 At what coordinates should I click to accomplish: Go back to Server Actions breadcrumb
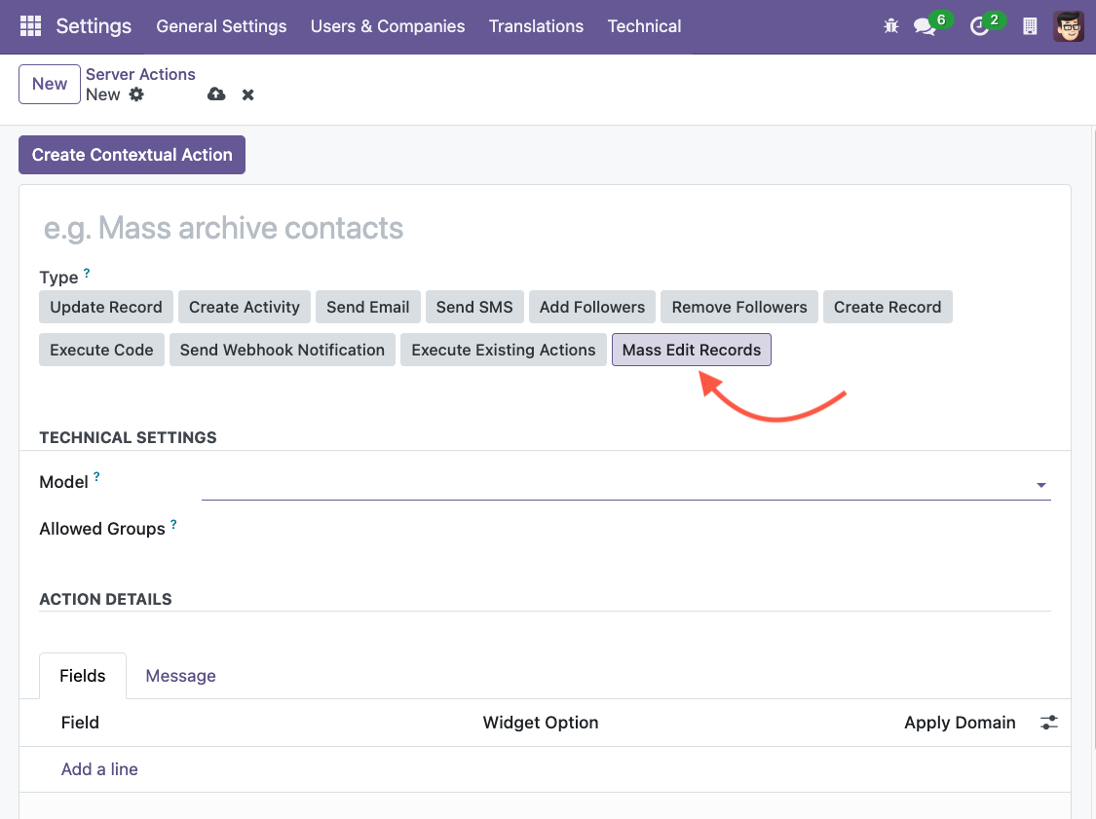[140, 74]
